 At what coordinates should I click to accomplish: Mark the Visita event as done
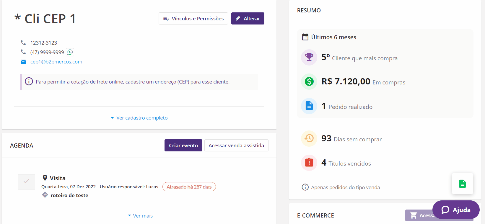point(27,182)
